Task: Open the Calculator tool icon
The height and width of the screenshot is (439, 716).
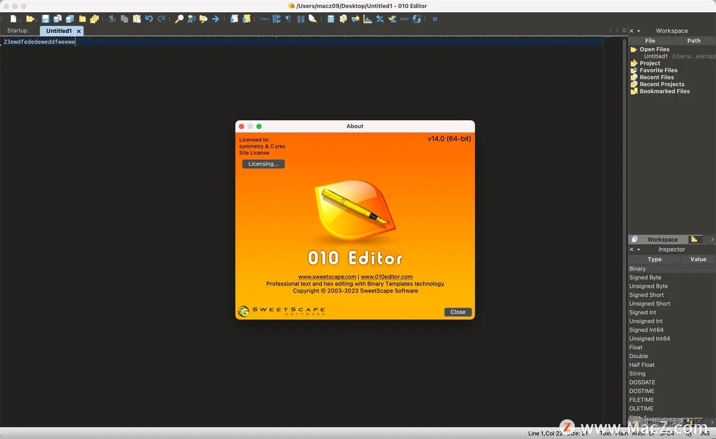Action: (x=331, y=19)
